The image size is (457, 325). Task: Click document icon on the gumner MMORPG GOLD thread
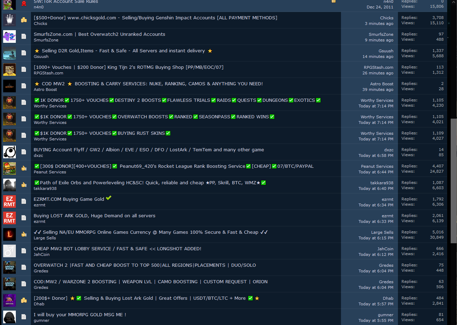(24, 317)
